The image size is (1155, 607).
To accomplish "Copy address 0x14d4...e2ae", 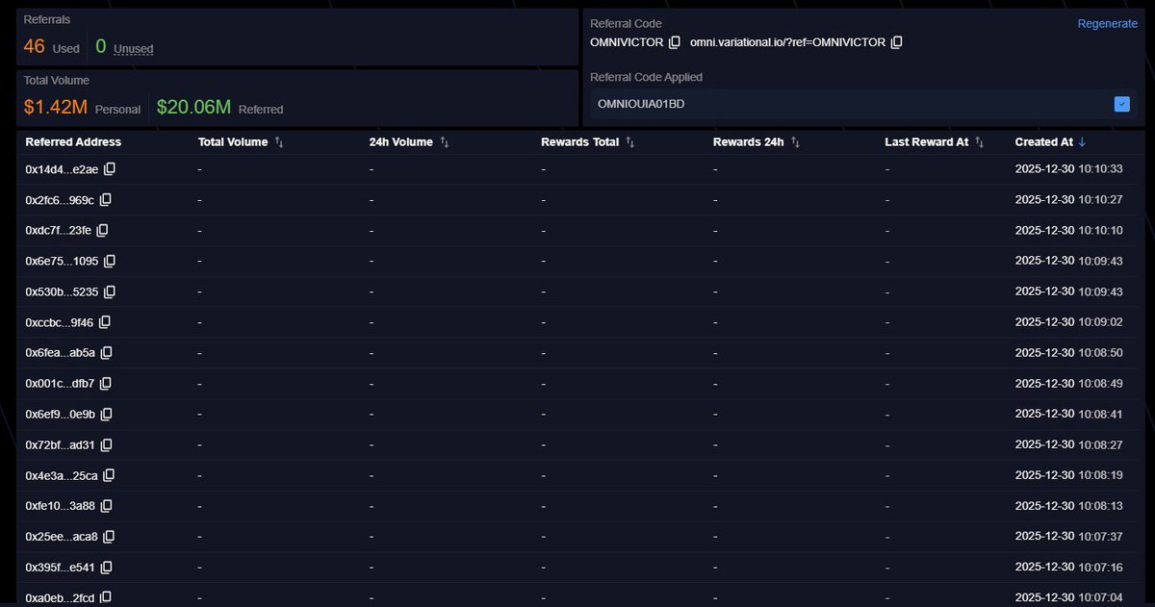I will pyautogui.click(x=110, y=169).
